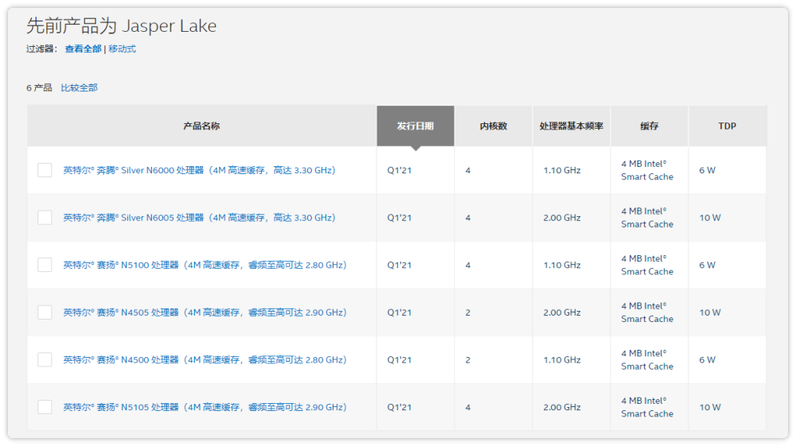This screenshot has width=796, height=446.
Task: Click Q1'21 date in the N5105 row
Action: 399,407
